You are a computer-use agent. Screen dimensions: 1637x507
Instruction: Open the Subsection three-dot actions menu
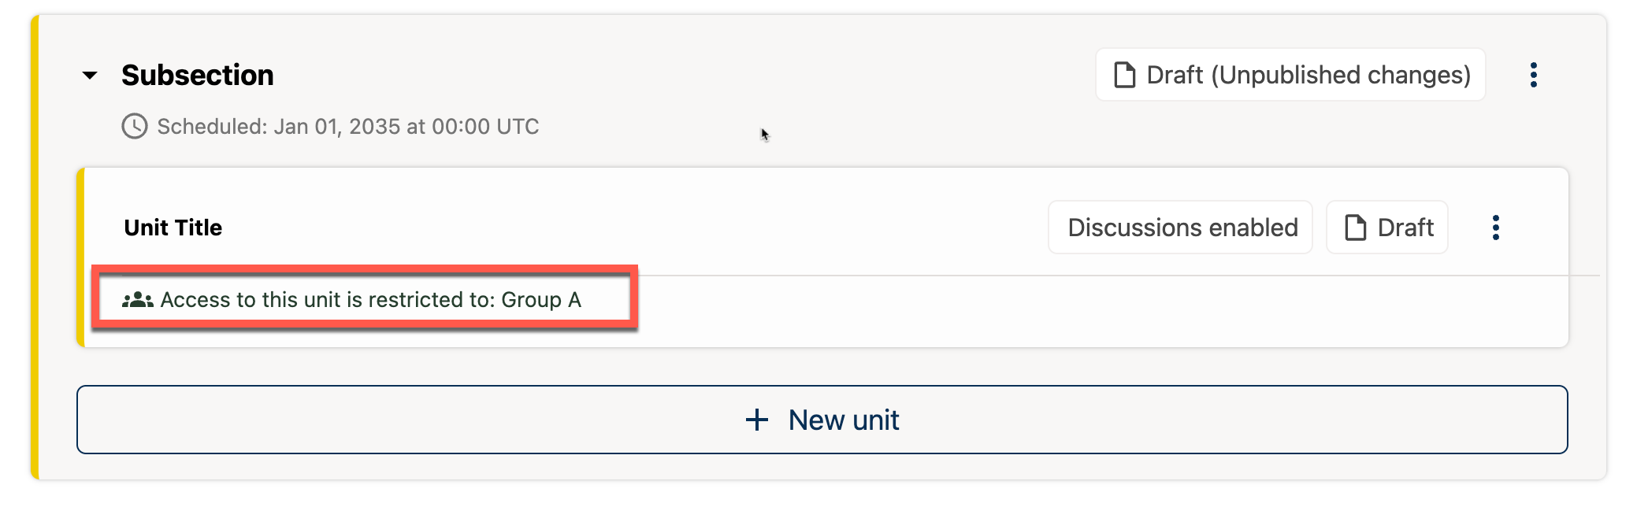tap(1533, 75)
